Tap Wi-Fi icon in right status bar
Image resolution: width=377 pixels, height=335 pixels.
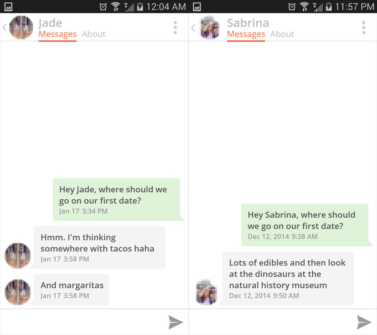tap(304, 7)
